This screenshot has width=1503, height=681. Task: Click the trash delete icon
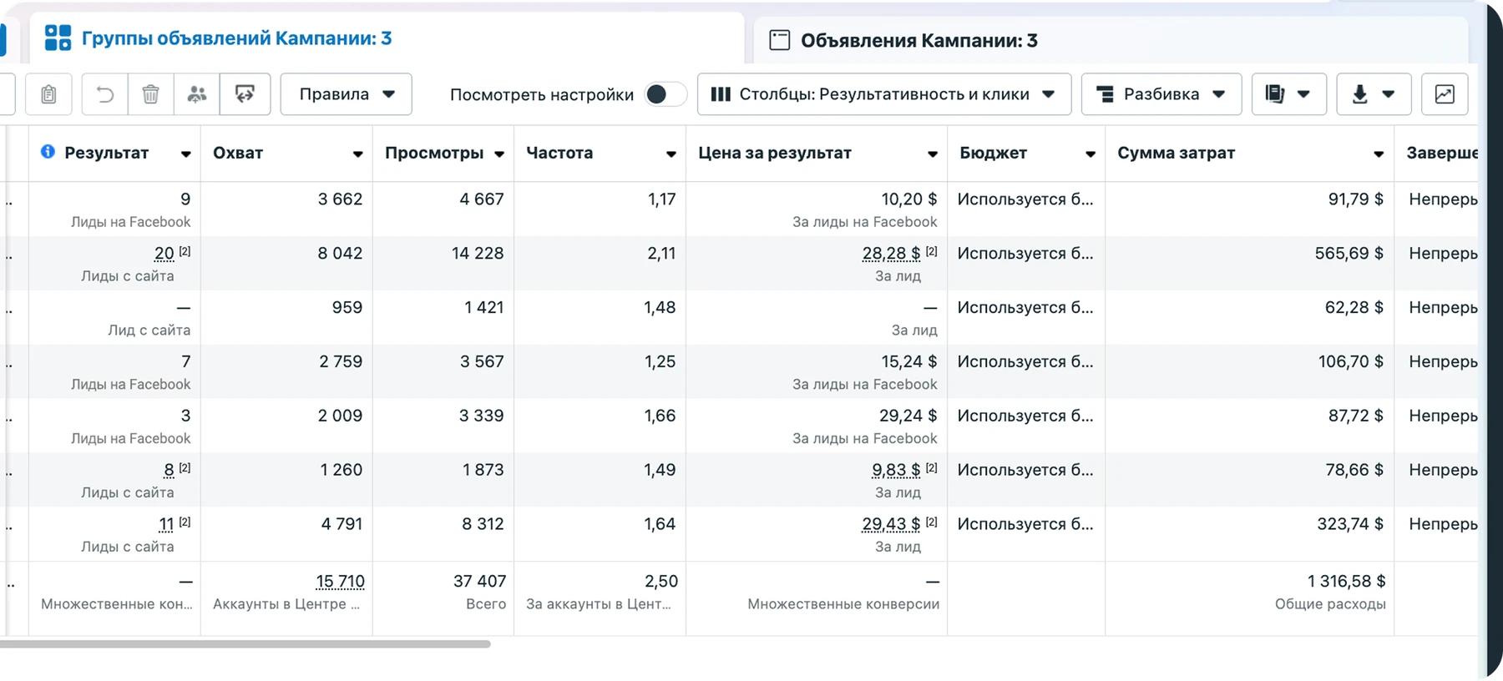click(x=151, y=94)
